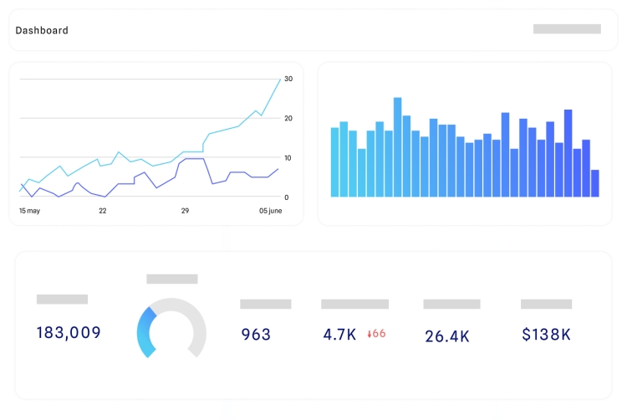Click the tallest bar in the bar chart
The height and width of the screenshot is (420, 627).
coord(397,147)
